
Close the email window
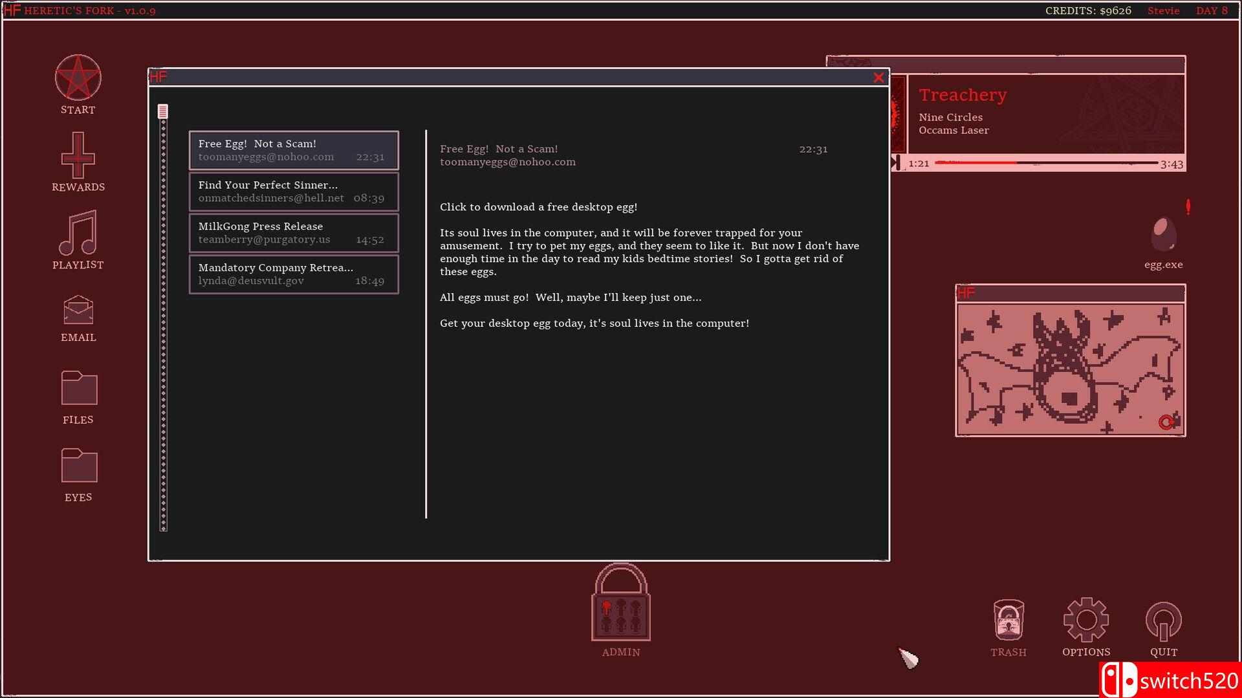pos(878,78)
